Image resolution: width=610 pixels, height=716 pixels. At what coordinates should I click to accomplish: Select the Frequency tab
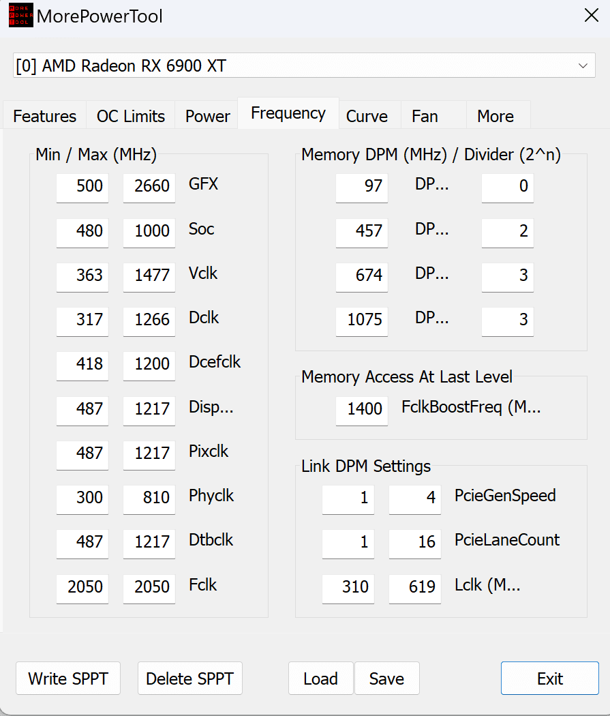pos(288,113)
